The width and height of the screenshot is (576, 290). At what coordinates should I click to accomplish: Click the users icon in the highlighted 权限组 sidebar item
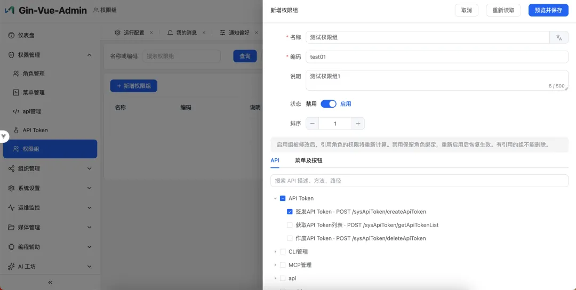click(16, 149)
